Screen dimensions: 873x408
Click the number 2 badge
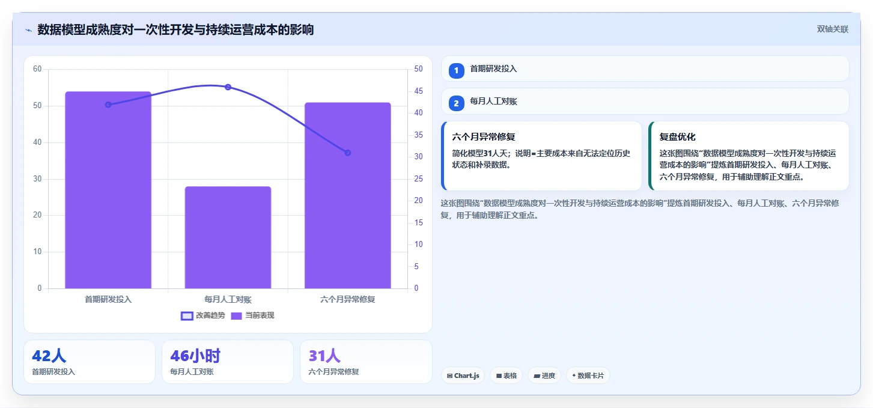point(456,103)
